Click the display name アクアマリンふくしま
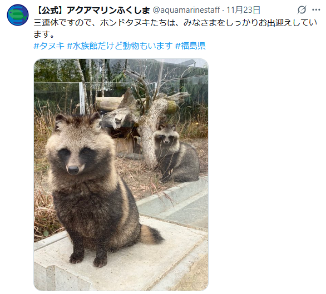Screen dimensions: 326x294 tap(108, 10)
